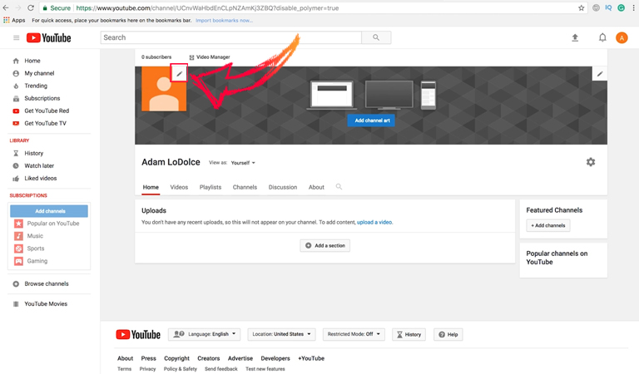Click the orange channel profile picture
Screen dimensions: 639x374
(164, 89)
